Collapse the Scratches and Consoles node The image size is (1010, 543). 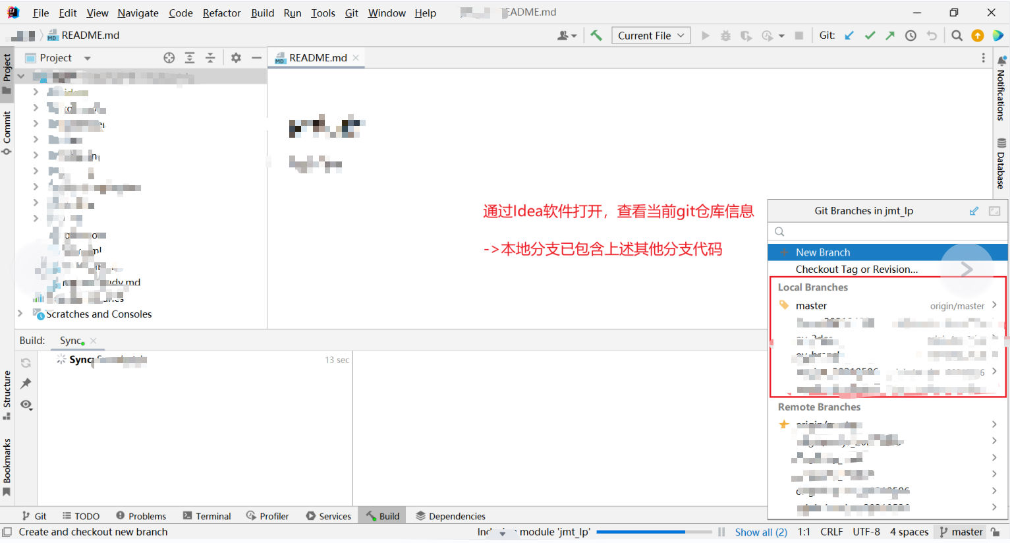[20, 314]
